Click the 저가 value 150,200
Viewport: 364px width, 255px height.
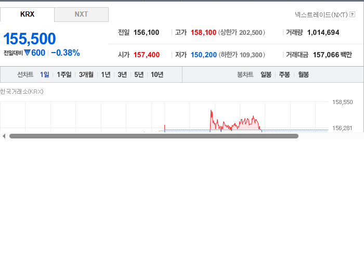coord(204,55)
